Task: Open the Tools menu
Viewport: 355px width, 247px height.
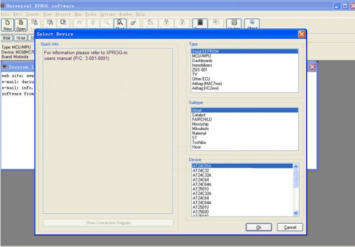Action: (x=90, y=14)
